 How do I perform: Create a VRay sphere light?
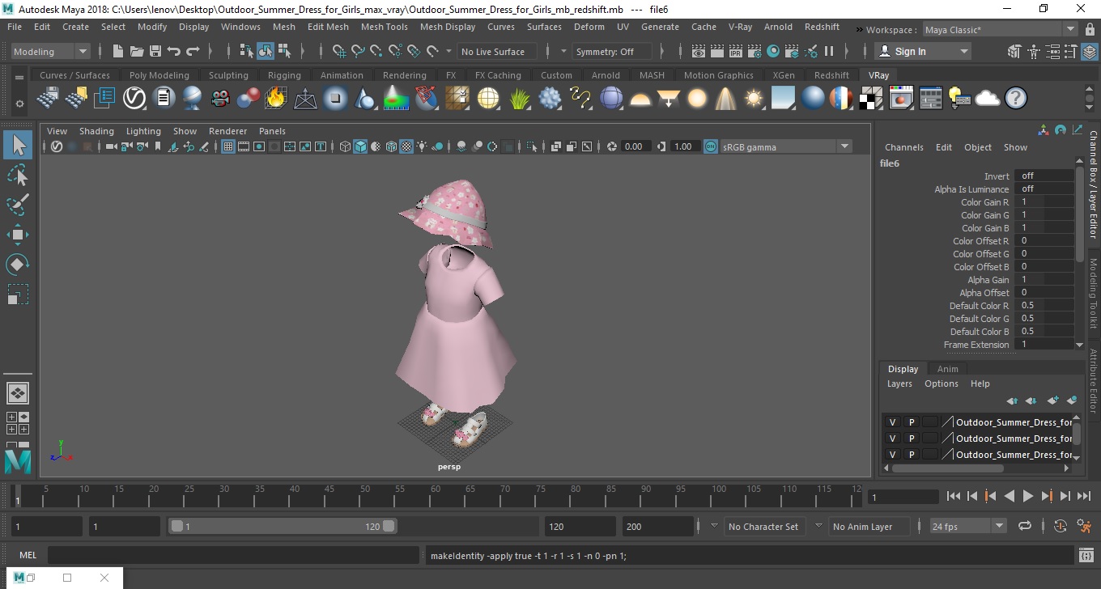click(697, 99)
